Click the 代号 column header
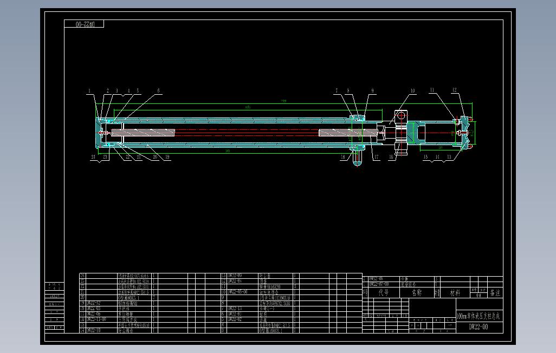The image size is (556, 353). (x=383, y=293)
